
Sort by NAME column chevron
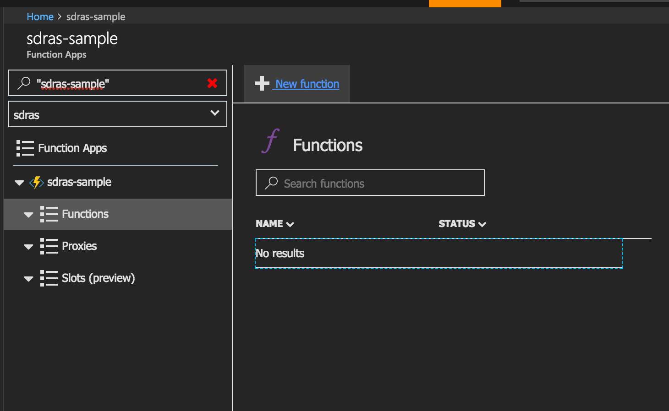pyautogui.click(x=290, y=224)
